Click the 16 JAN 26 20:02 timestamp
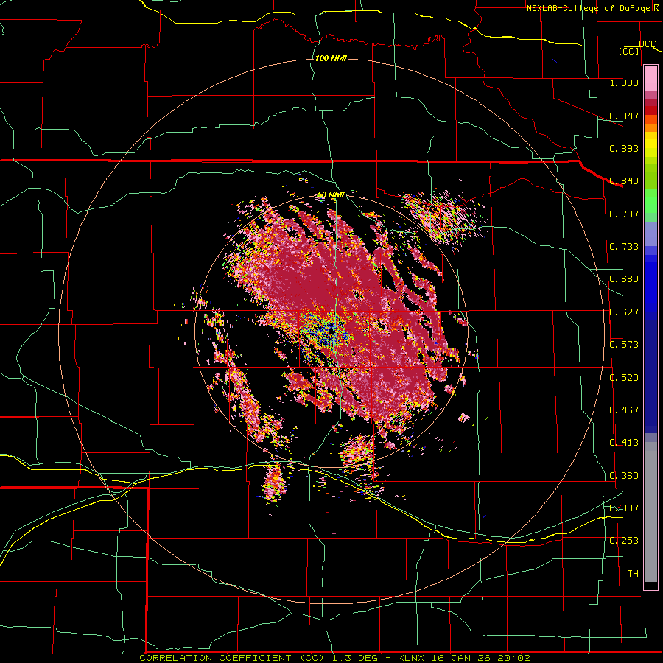The height and width of the screenshot is (663, 663). click(x=481, y=658)
